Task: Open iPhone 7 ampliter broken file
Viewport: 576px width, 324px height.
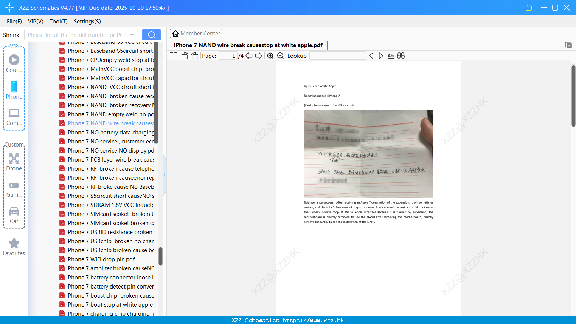Action: pos(107,268)
